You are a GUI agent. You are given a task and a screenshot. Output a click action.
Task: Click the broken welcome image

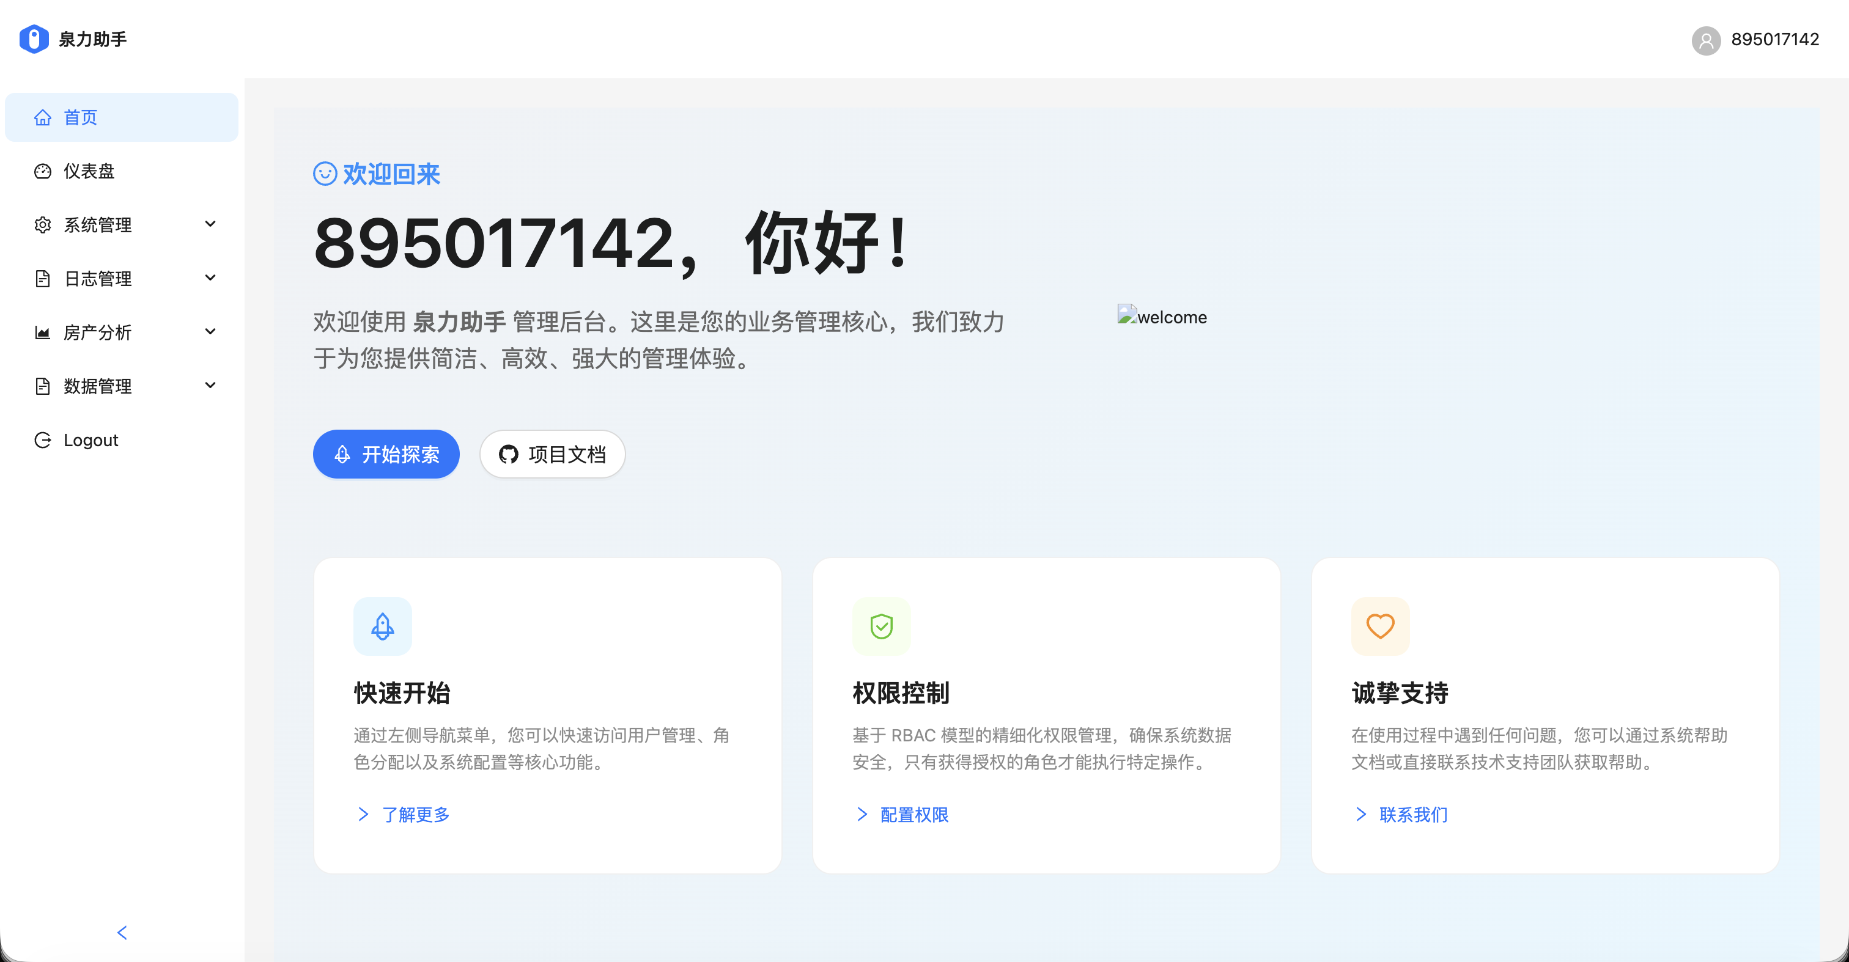[x=1161, y=317]
